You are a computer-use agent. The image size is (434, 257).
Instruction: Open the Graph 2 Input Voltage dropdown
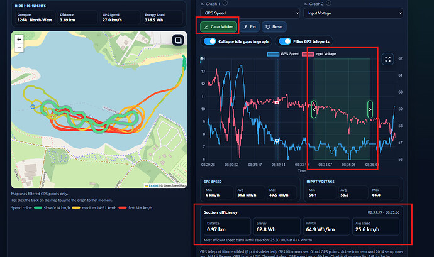pos(353,13)
